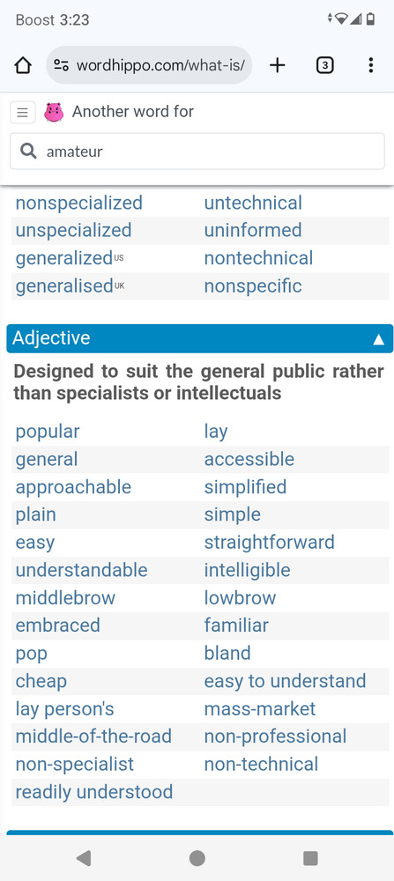View site info icon in address bar
The image size is (394, 881).
[62, 66]
